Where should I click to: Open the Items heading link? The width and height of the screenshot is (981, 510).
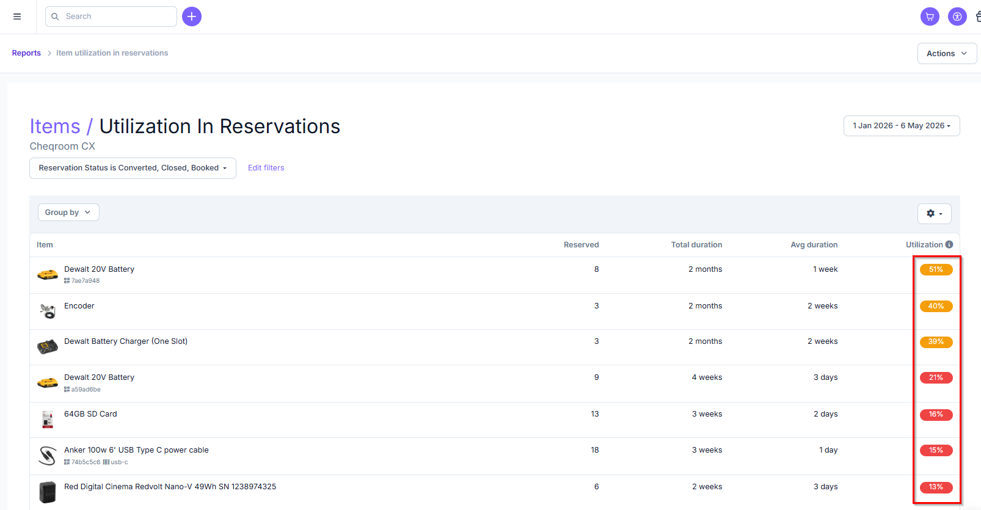pos(55,126)
